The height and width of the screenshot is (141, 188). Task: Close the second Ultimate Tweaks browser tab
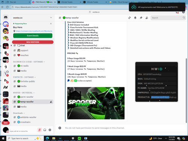click(106, 2)
